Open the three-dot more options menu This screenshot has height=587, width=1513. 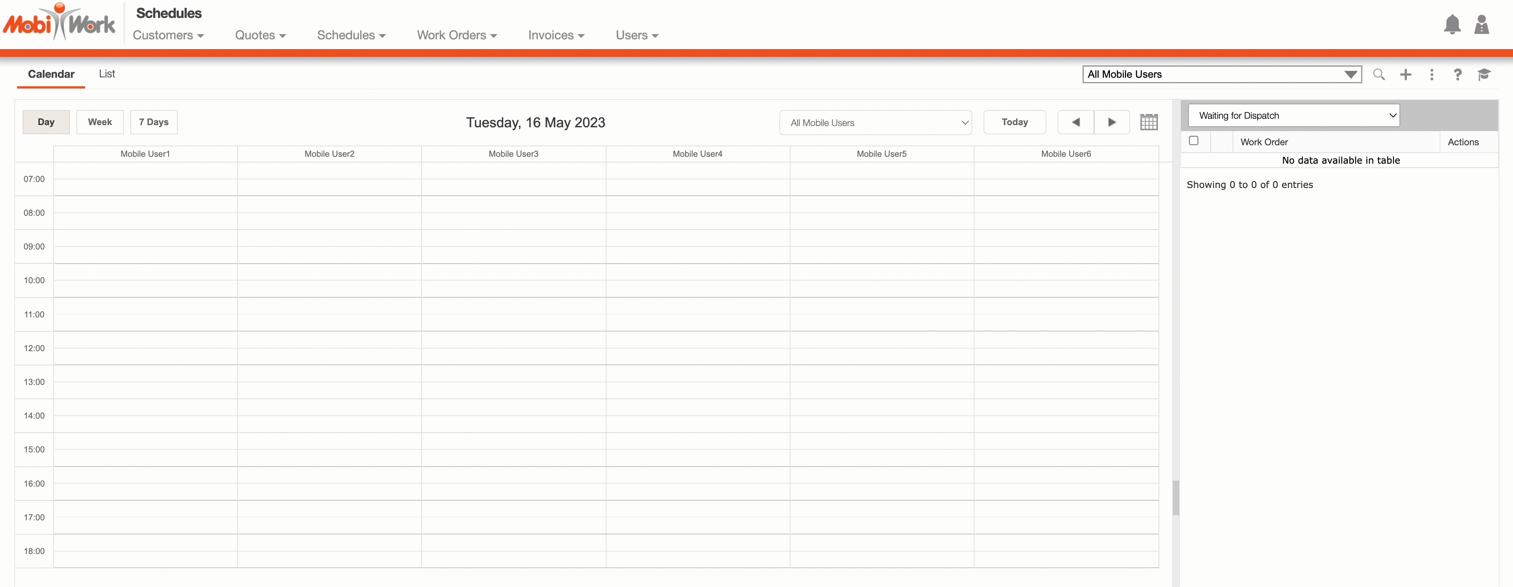pos(1431,74)
